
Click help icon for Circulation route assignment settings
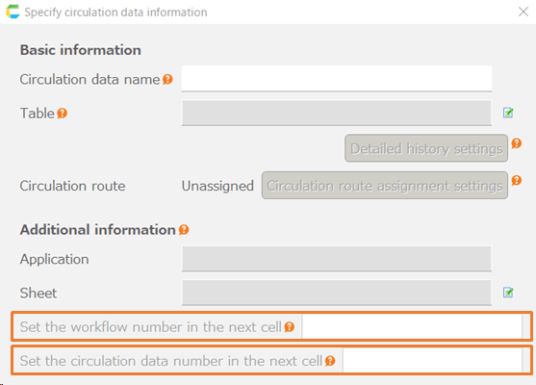tap(516, 180)
